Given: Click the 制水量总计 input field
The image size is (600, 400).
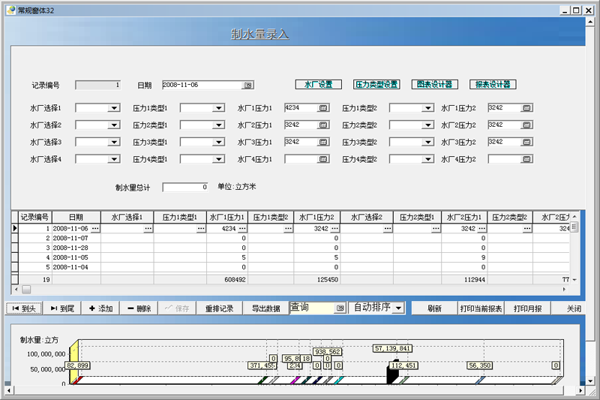Looking at the screenshot, I should (185, 187).
